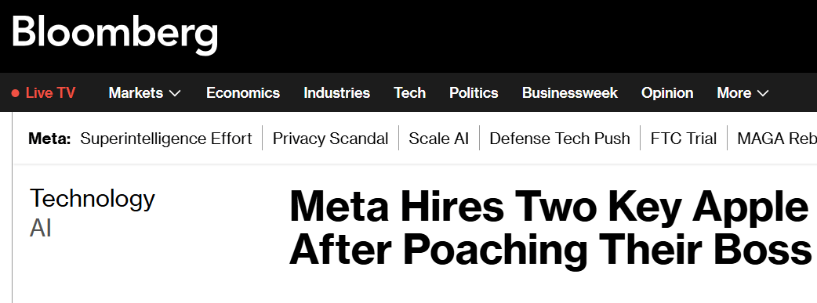Image resolution: width=817 pixels, height=303 pixels.
Task: Navigate to Politics
Action: point(474,92)
